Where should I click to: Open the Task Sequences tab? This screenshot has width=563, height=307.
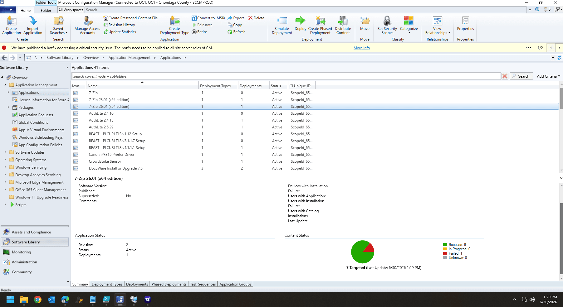point(203,284)
